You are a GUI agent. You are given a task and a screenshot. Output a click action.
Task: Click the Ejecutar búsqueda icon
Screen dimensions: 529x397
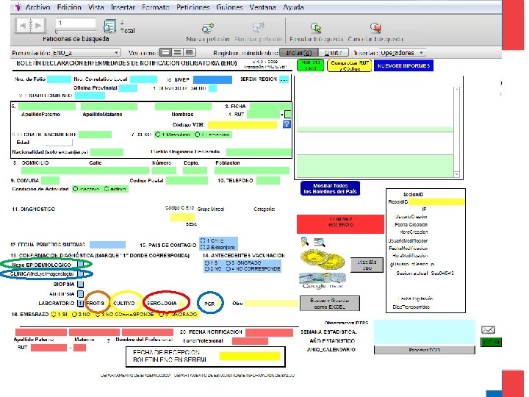click(x=316, y=28)
